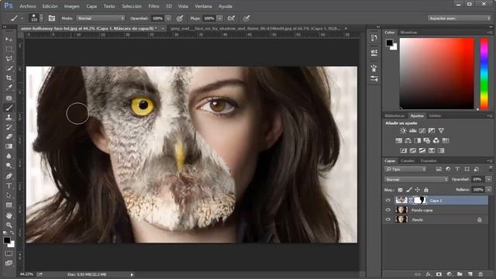The image size is (496, 279).
Task: Filter layers by type T icon
Action: (x=457, y=169)
